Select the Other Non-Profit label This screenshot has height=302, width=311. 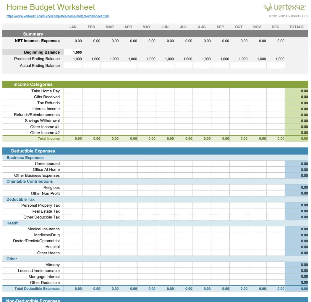45,194
